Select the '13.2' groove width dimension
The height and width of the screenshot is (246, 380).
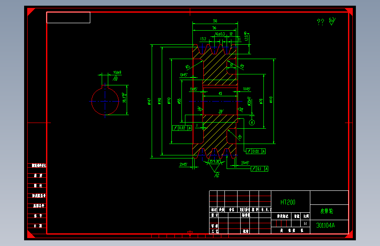point(203,39)
